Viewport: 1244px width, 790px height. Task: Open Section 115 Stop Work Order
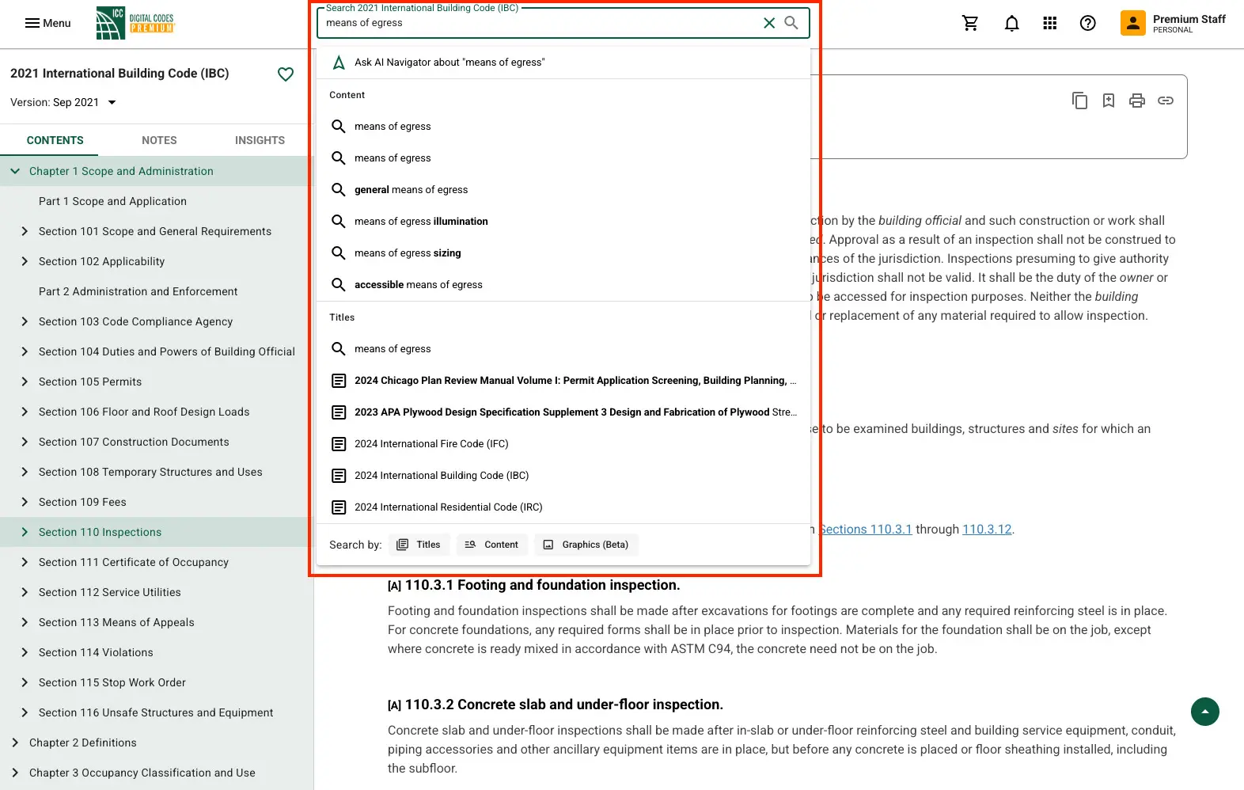[112, 682]
